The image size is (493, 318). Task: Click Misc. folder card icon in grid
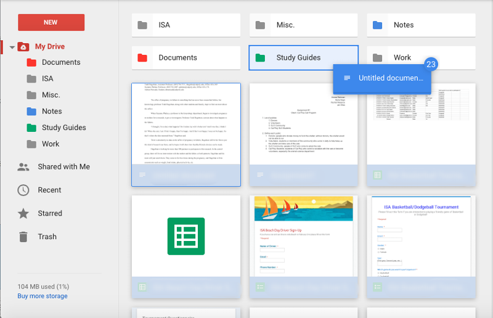coord(260,25)
